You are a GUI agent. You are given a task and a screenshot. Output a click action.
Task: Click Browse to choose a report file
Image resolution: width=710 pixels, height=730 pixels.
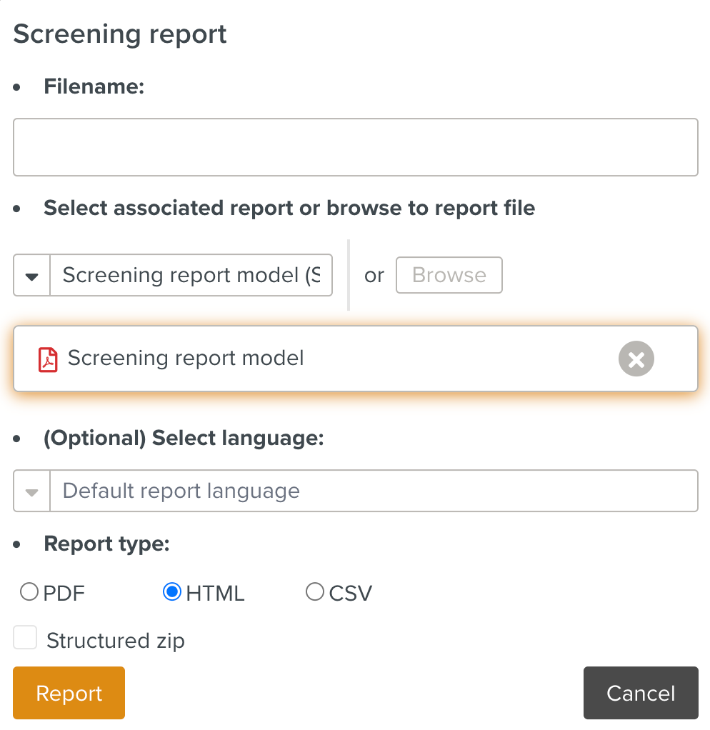449,275
